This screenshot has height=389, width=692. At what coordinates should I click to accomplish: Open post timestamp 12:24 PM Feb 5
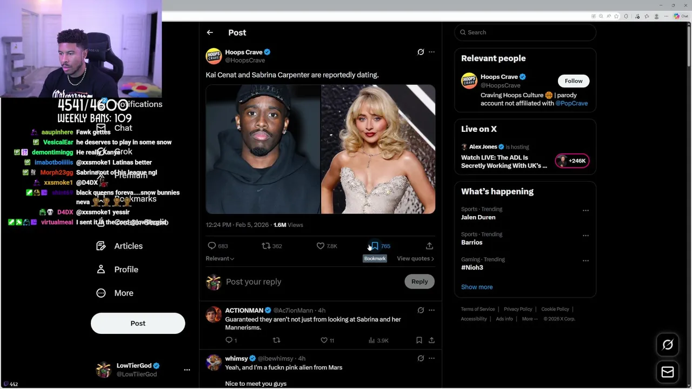237,225
